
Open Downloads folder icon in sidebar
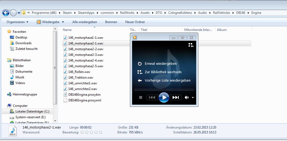coord(12,43)
